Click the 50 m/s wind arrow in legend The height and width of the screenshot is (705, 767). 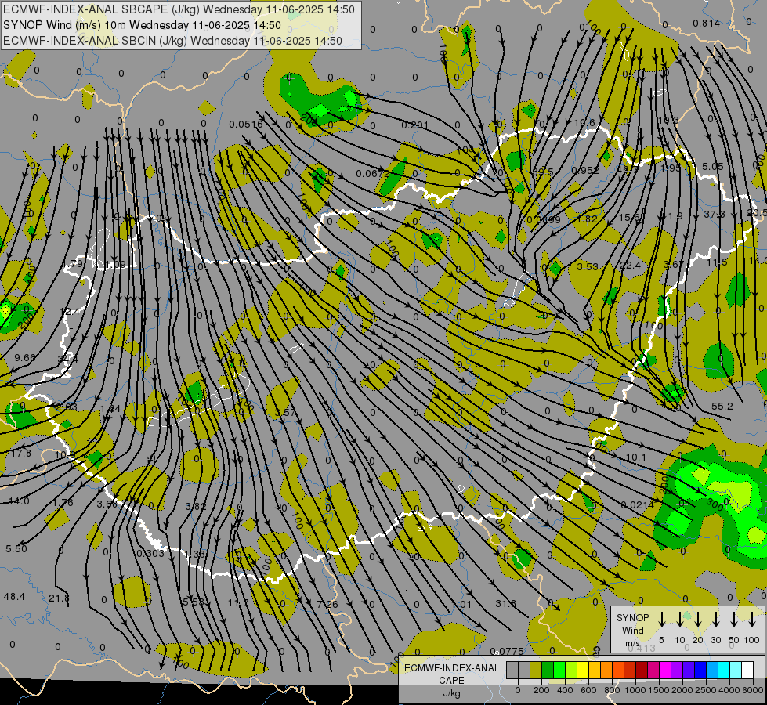[734, 620]
